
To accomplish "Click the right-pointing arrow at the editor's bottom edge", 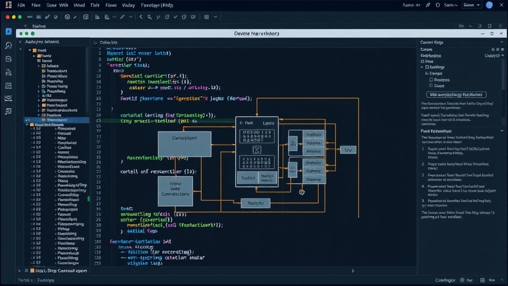I will point(353,271).
